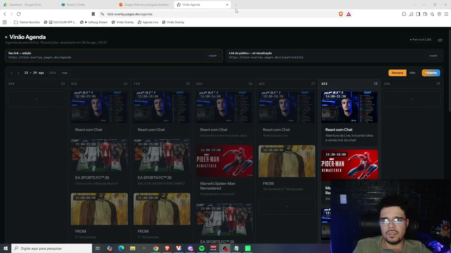This screenshot has width=451, height=253.
Task: Switch to the Mês view
Action: tap(413, 73)
